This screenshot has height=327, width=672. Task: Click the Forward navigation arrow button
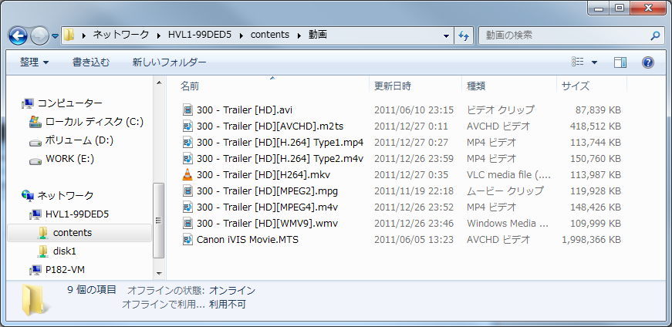point(39,36)
